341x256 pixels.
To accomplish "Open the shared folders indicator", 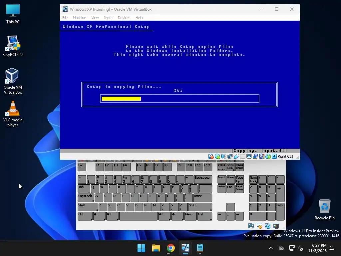I will tap(242, 156).
